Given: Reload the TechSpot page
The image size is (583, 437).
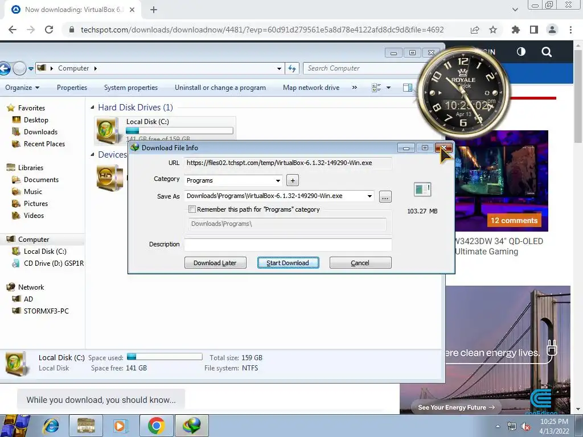Looking at the screenshot, I should point(49,30).
